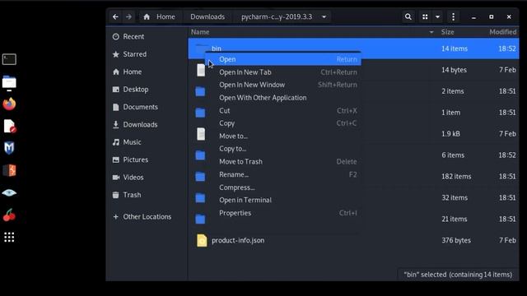Click the "182 items" size cell
Viewport: 527px width, 296px height.
coord(456,177)
